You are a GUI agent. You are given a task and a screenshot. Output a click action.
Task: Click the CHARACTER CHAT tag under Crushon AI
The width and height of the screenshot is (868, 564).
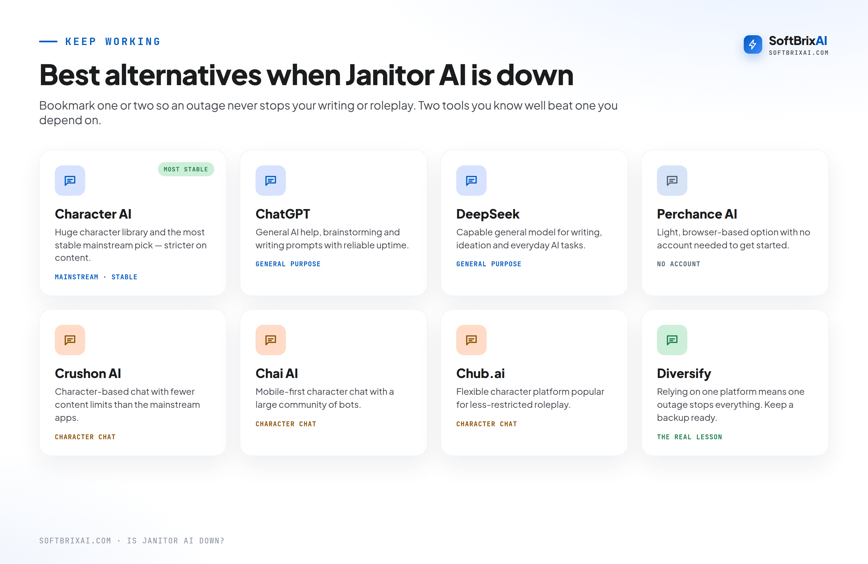click(85, 437)
